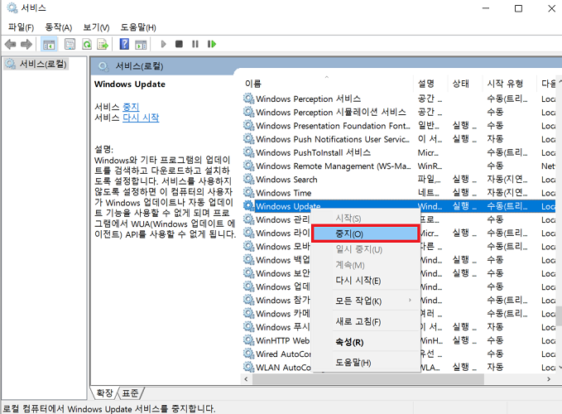Click gear icon beside Windows Search
This screenshot has width=562, height=414.
pos(248,179)
